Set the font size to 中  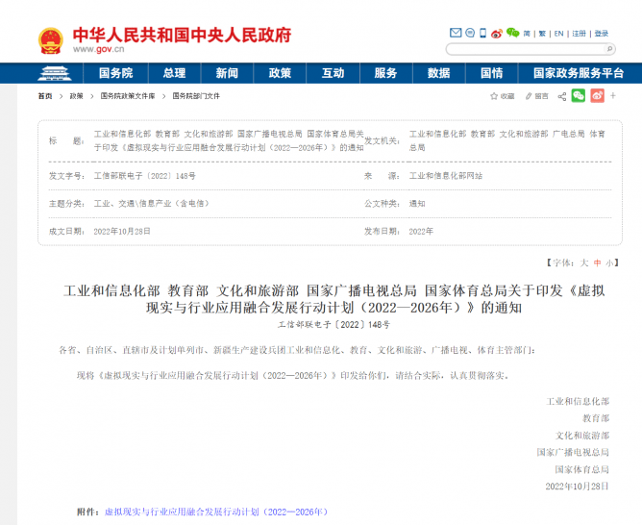click(598, 262)
